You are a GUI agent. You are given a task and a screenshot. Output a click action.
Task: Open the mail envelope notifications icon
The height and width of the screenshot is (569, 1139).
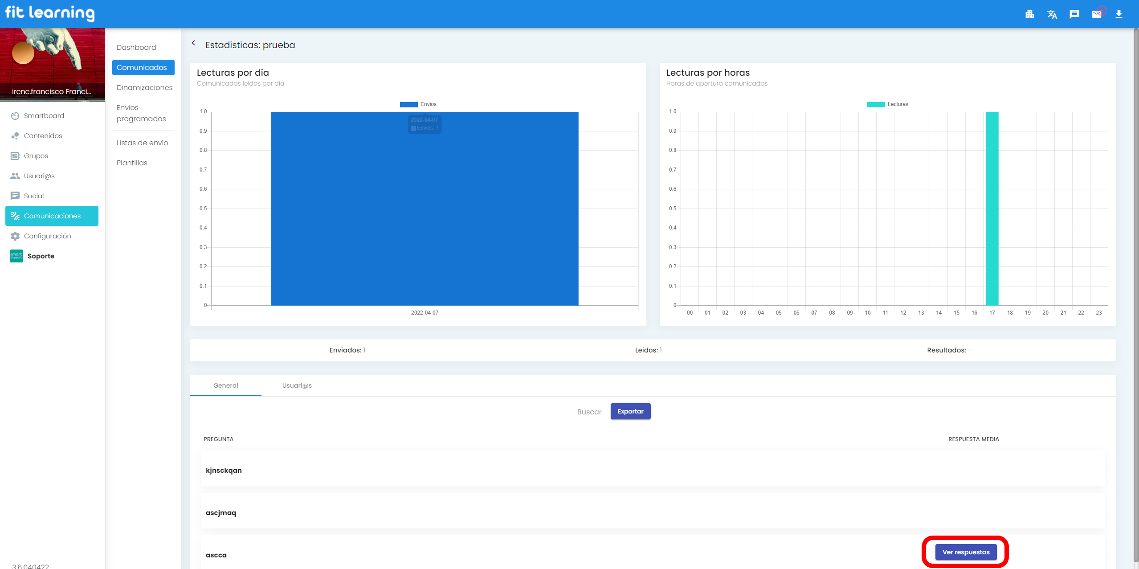coord(1096,14)
